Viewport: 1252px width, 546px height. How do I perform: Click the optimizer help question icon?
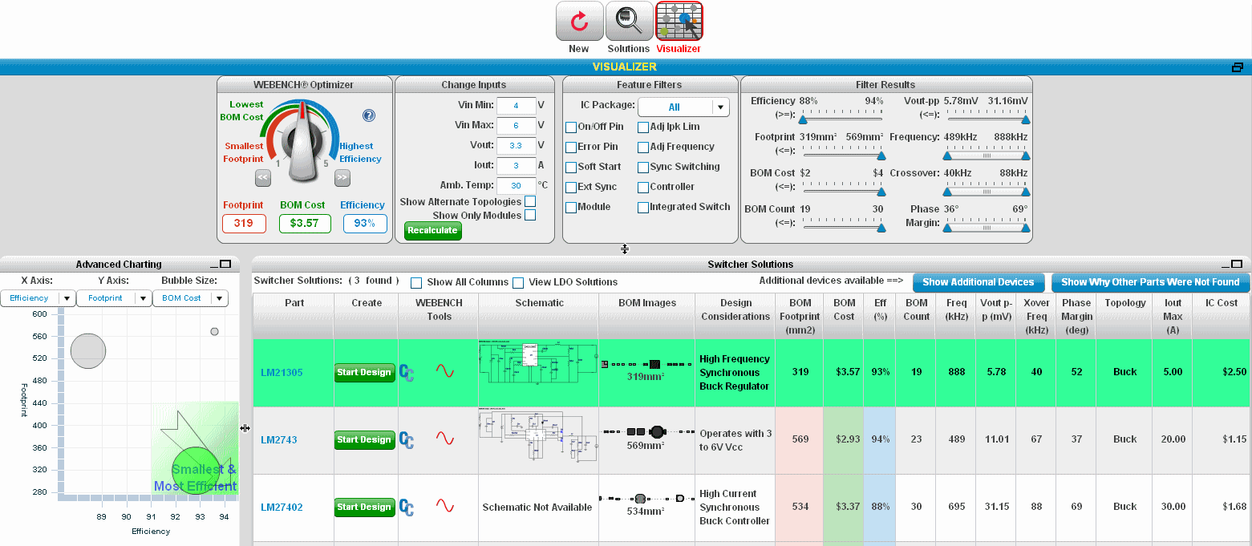(x=369, y=115)
